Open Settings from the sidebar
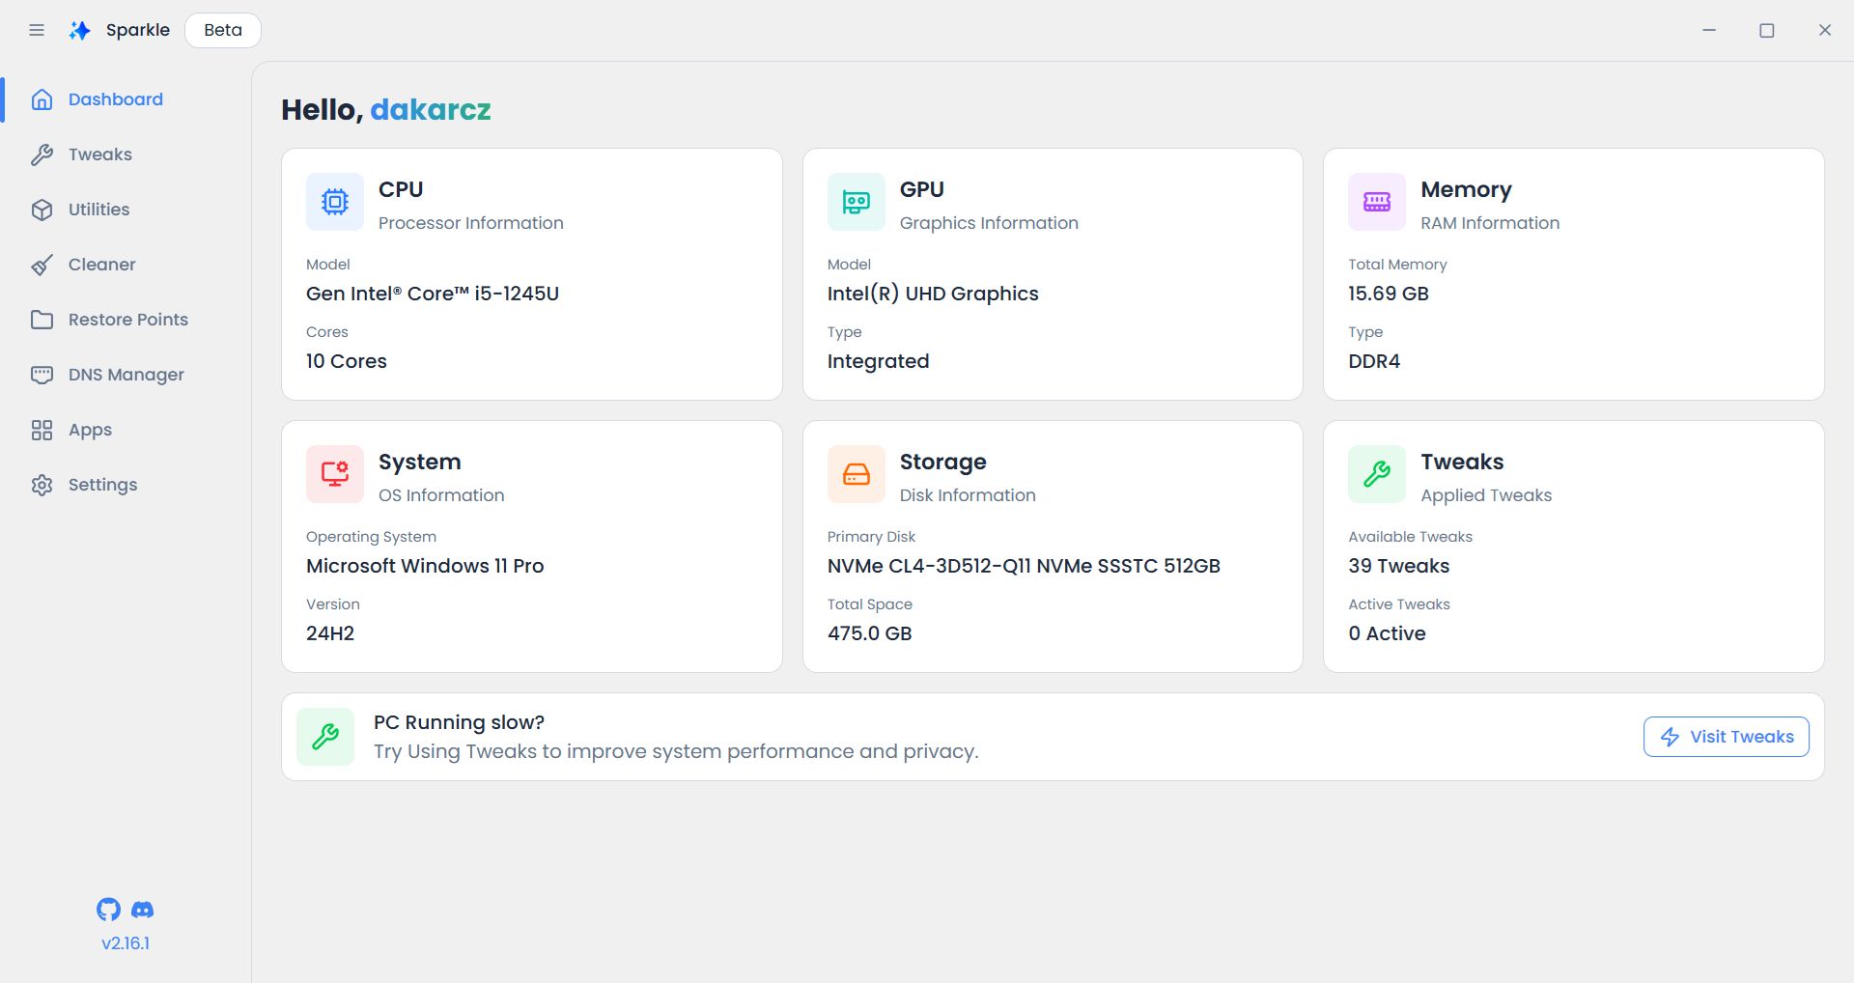 click(x=102, y=485)
